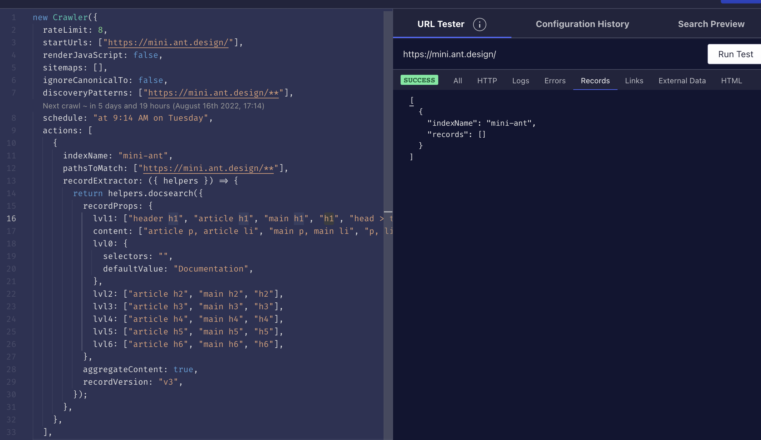This screenshot has width=761, height=440.
Task: Click the renderJavaScript false value
Action: point(146,55)
